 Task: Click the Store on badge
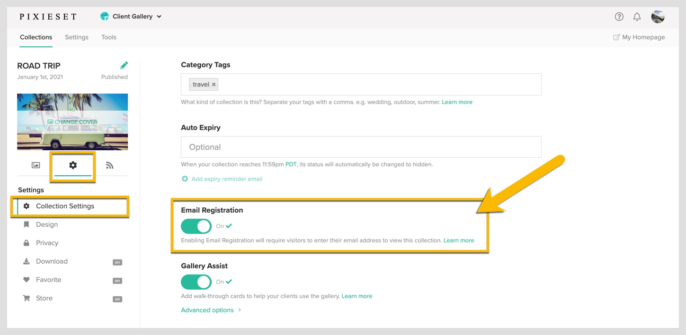coord(117,299)
